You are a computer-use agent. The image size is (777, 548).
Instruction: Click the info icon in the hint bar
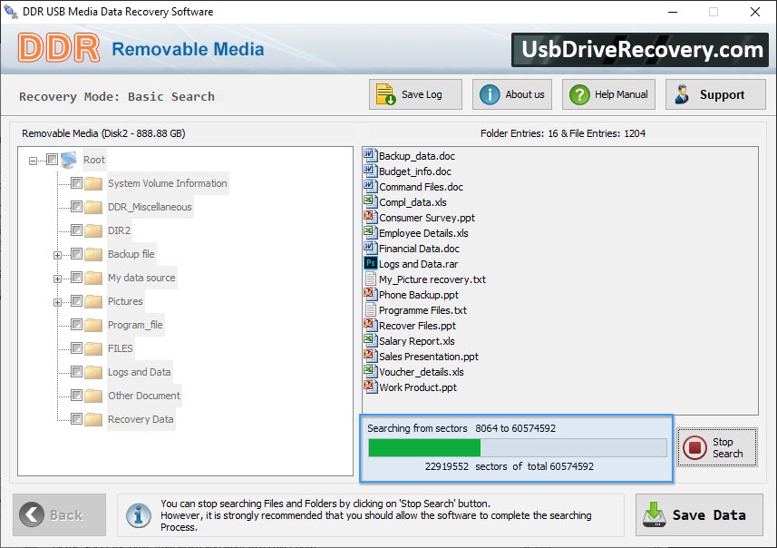pyautogui.click(x=139, y=514)
